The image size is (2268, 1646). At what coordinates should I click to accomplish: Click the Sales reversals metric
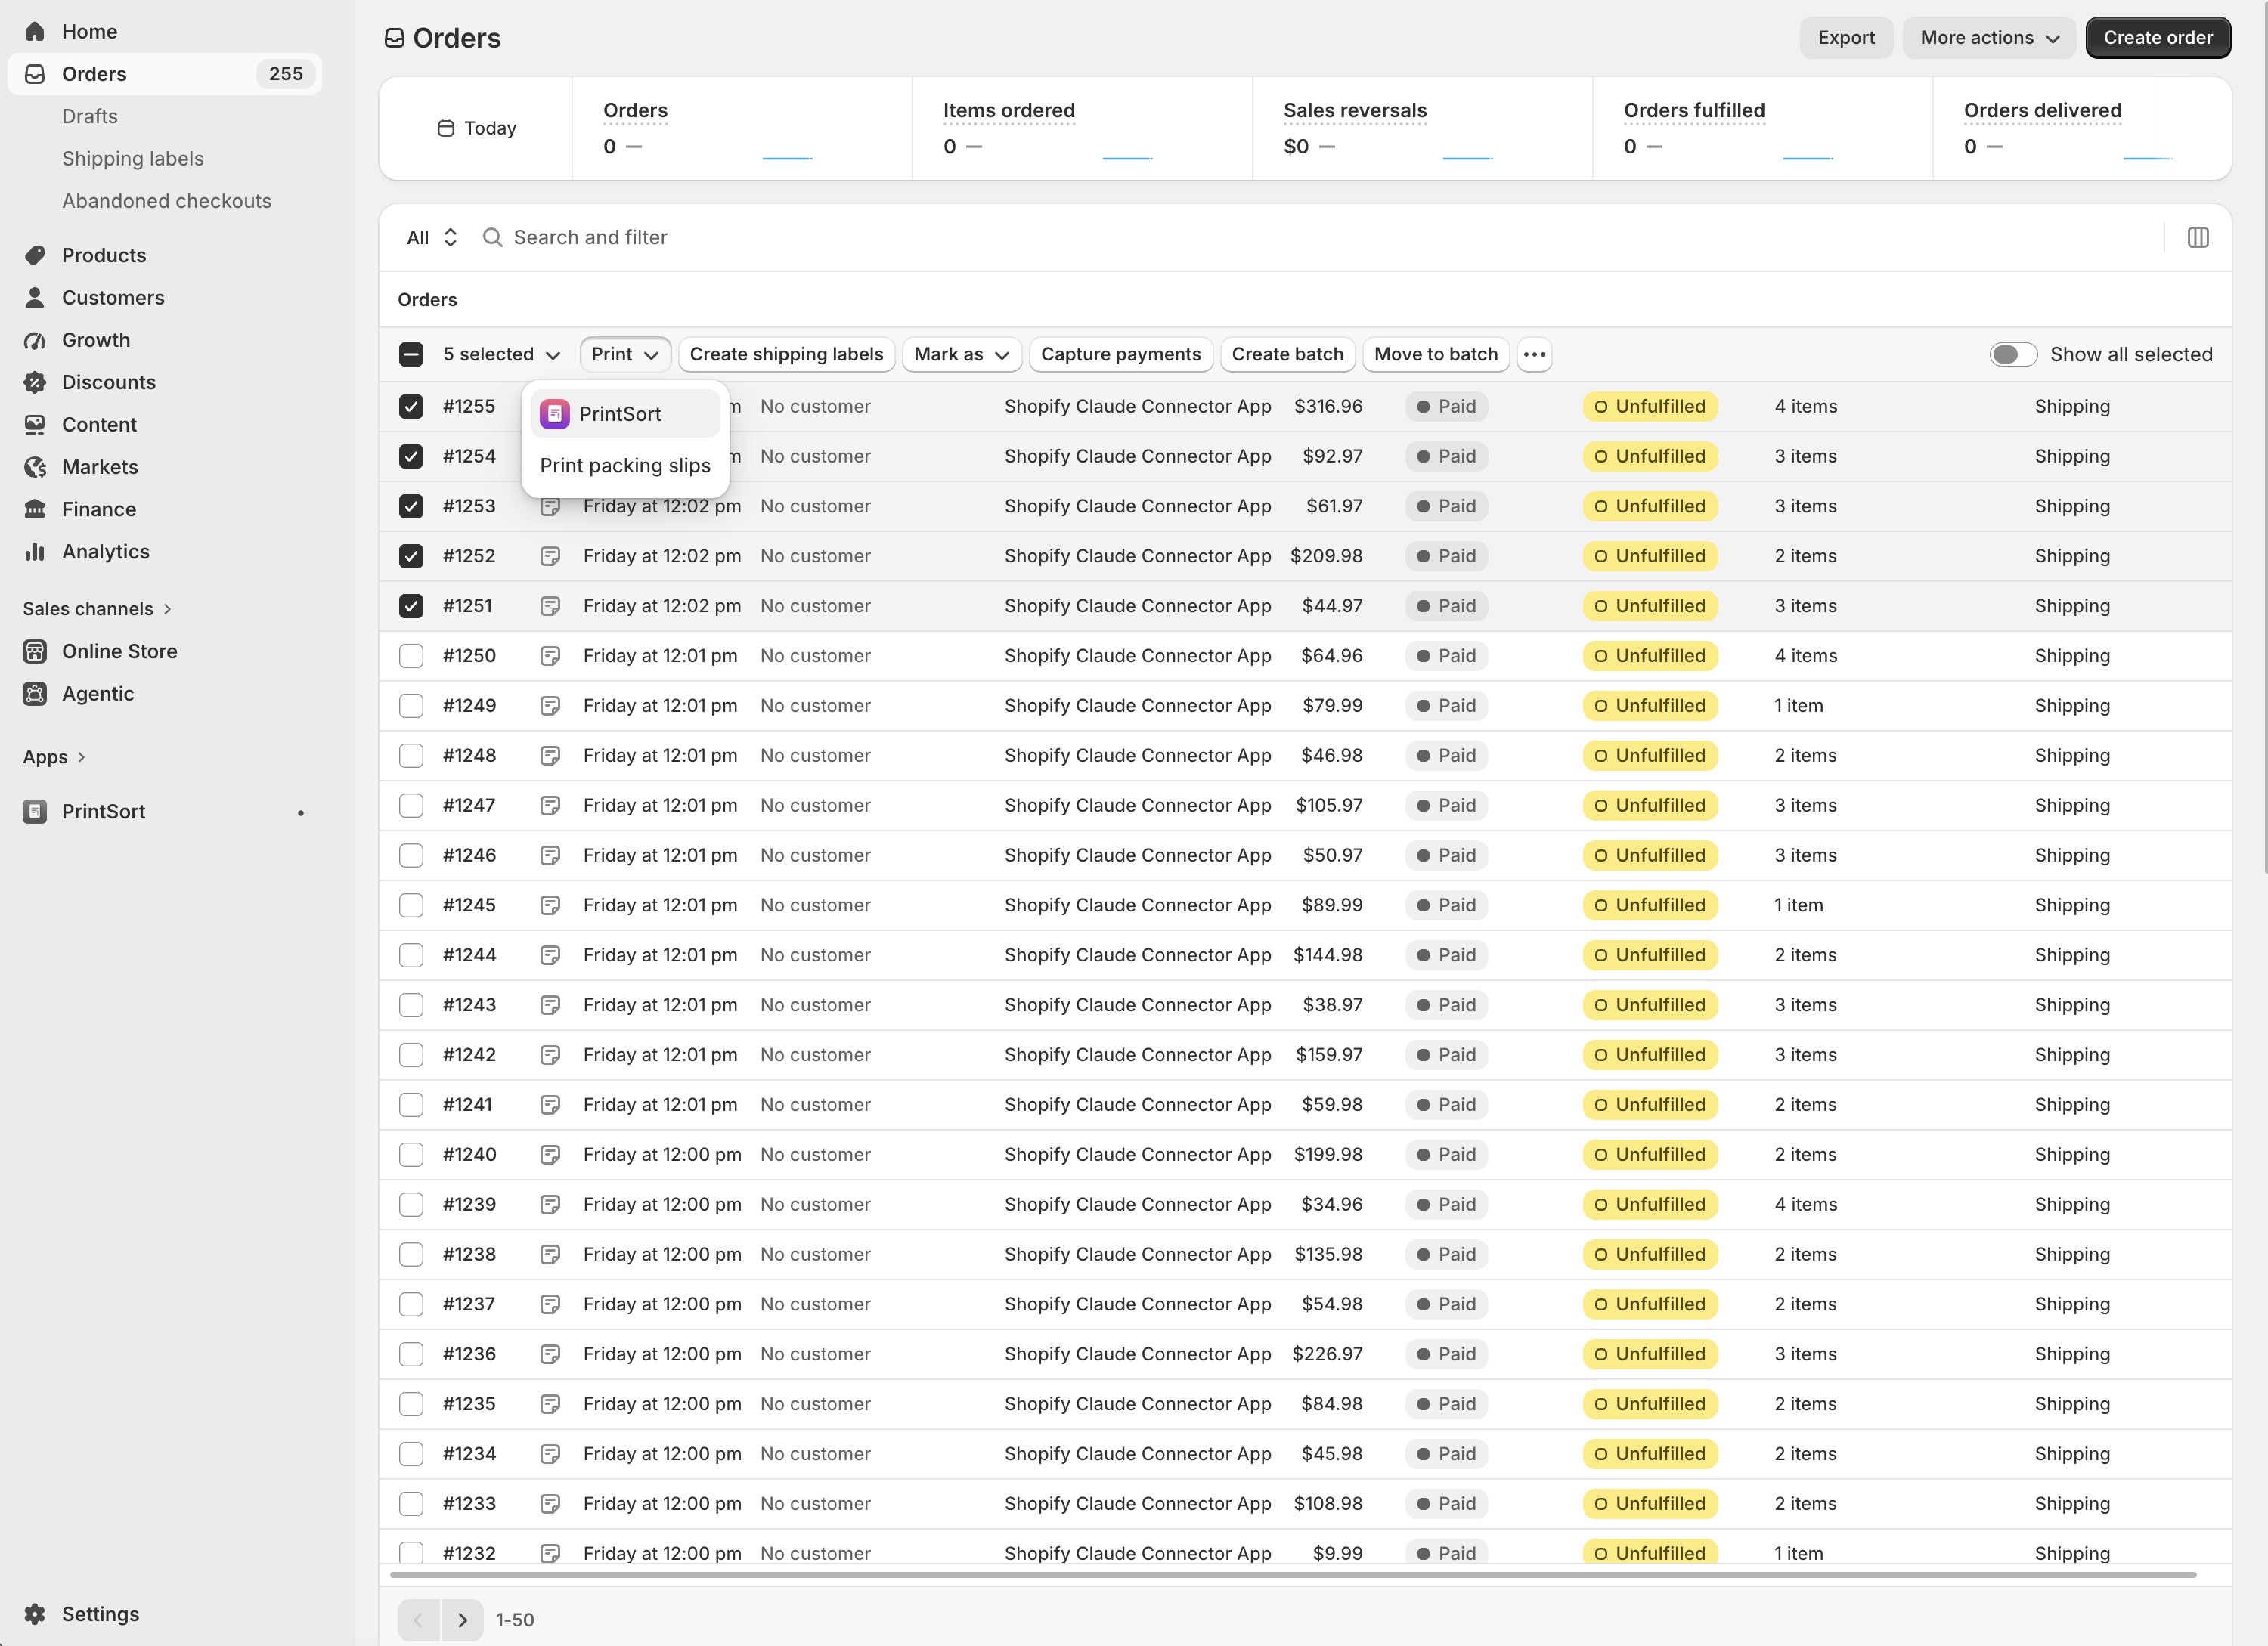coord(1355,111)
